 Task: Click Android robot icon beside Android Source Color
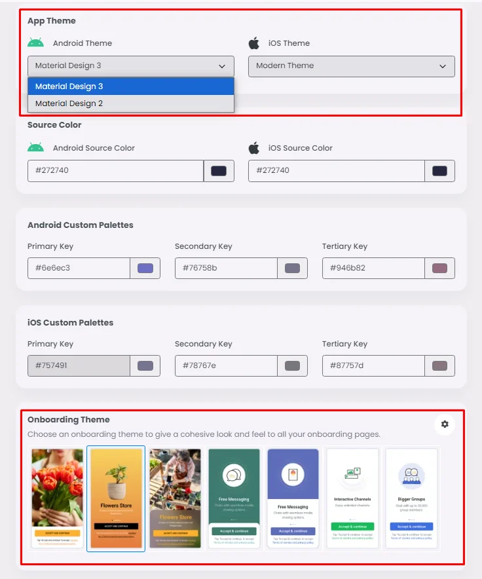[x=35, y=147]
